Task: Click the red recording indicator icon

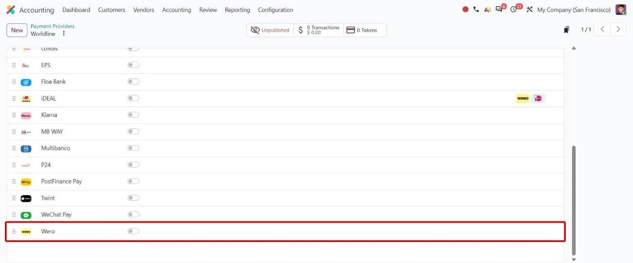Action: 465,9
